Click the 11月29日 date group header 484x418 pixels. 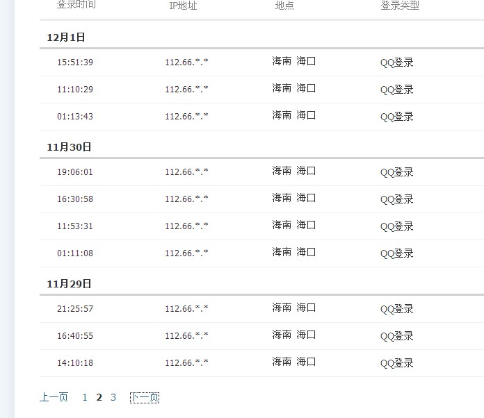coord(69,284)
